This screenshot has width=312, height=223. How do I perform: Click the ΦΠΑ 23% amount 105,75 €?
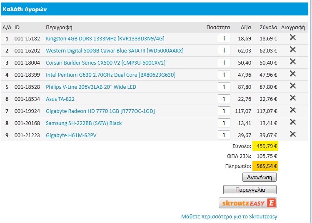267,156
